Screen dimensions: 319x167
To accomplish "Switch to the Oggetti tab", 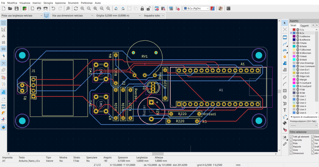I will pyautogui.click(x=304, y=26).
